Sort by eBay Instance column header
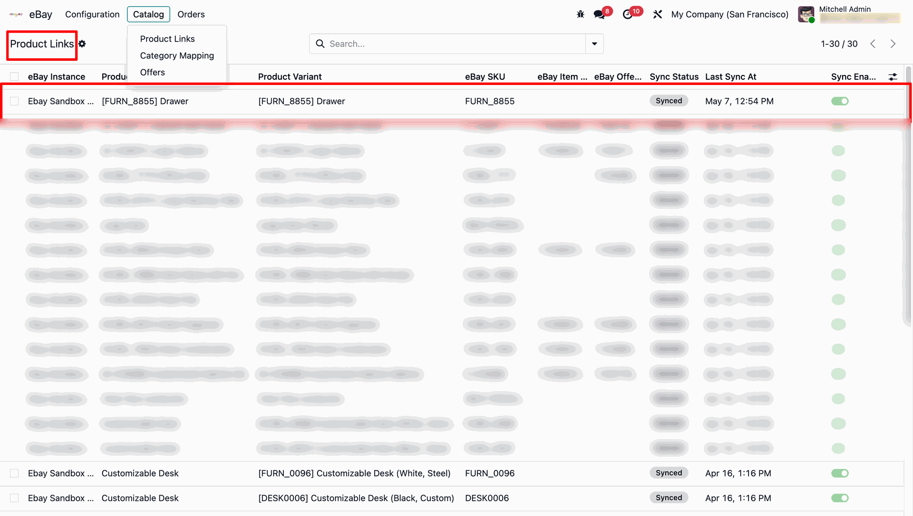Screen dimensions: 913x516 [57, 76]
